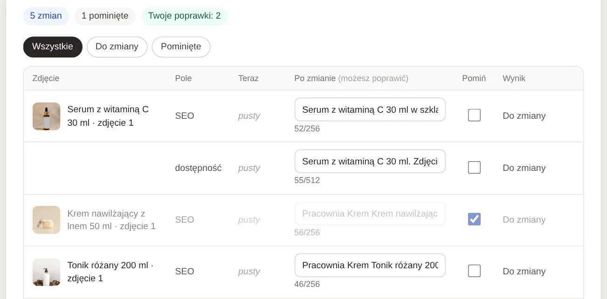Click the 1 pominięte badge
The width and height of the screenshot is (607, 299).
pos(105,16)
